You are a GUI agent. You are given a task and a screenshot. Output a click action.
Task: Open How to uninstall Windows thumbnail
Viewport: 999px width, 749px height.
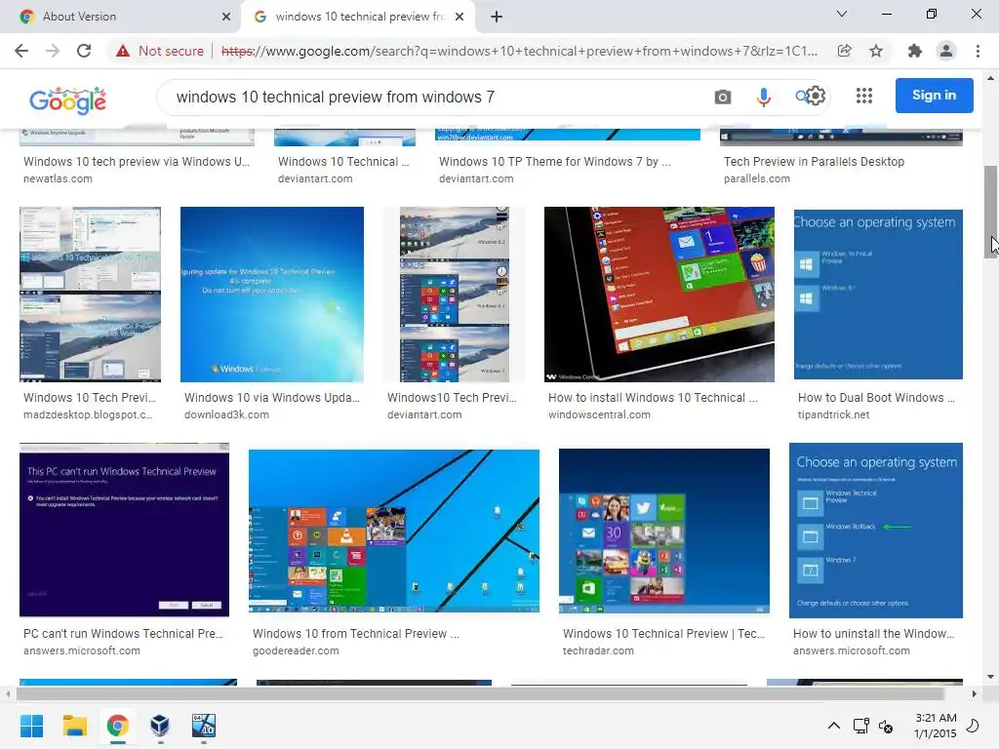pos(875,531)
